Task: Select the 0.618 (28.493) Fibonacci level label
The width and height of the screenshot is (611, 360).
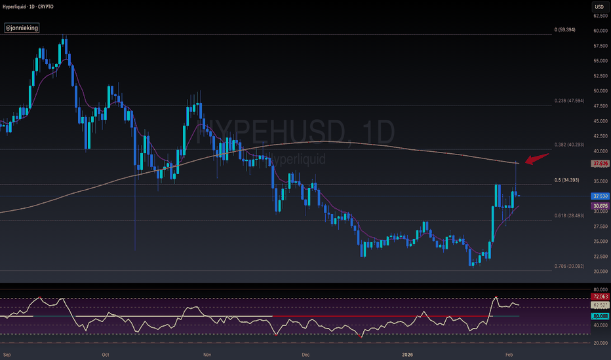Action: tap(569, 215)
